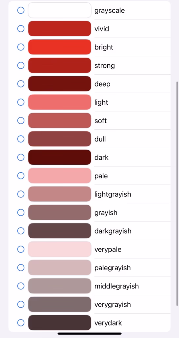Select the pale radio button
Viewport: 179px width, 338px height.
[21, 176]
